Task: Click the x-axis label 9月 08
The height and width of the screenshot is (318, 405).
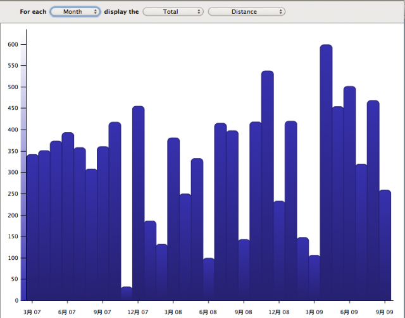Action: point(243,312)
